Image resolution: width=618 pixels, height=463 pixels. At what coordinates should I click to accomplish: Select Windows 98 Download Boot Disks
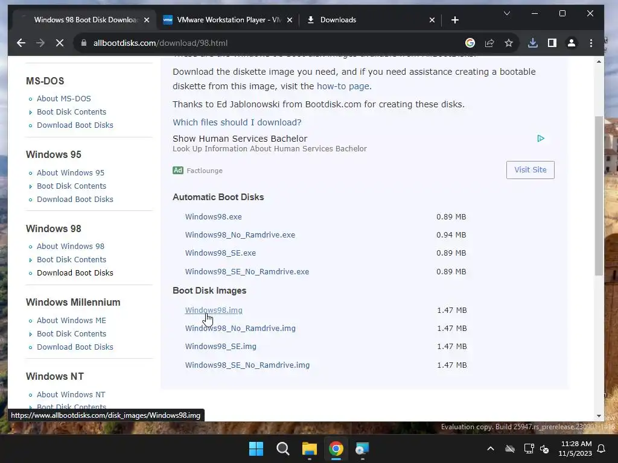click(x=75, y=273)
